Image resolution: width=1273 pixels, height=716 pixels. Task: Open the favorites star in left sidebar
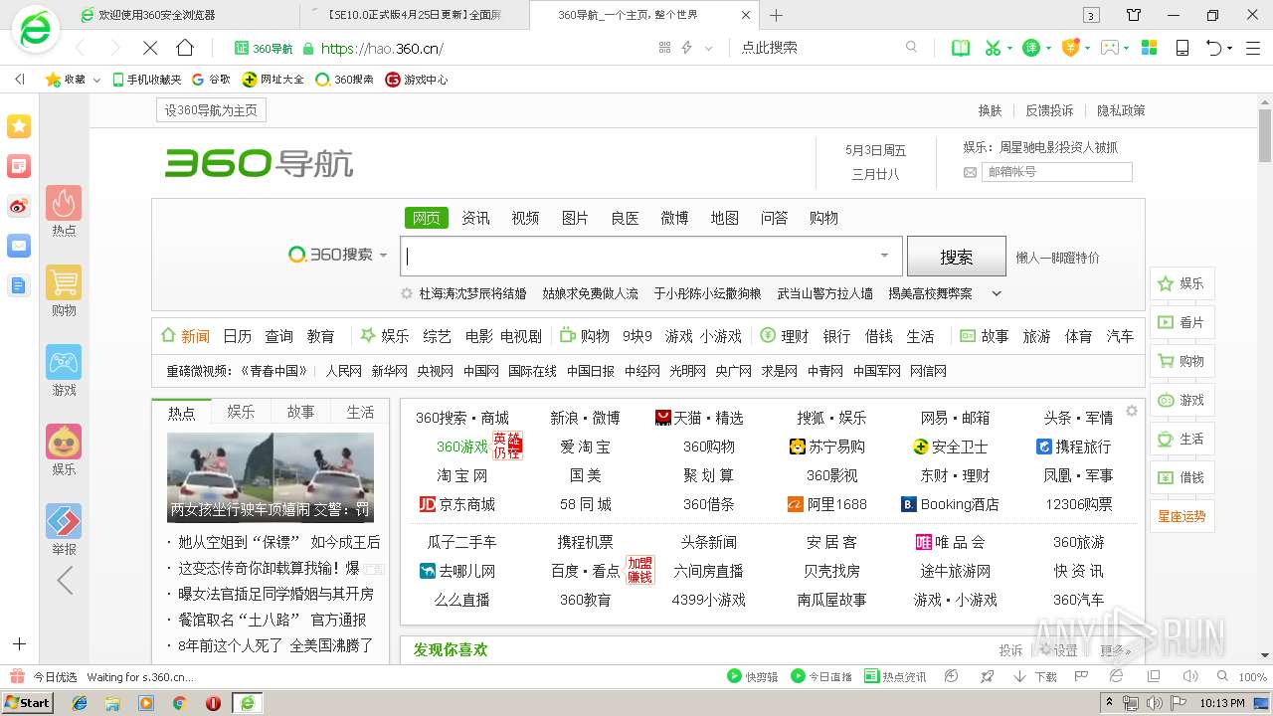point(19,126)
